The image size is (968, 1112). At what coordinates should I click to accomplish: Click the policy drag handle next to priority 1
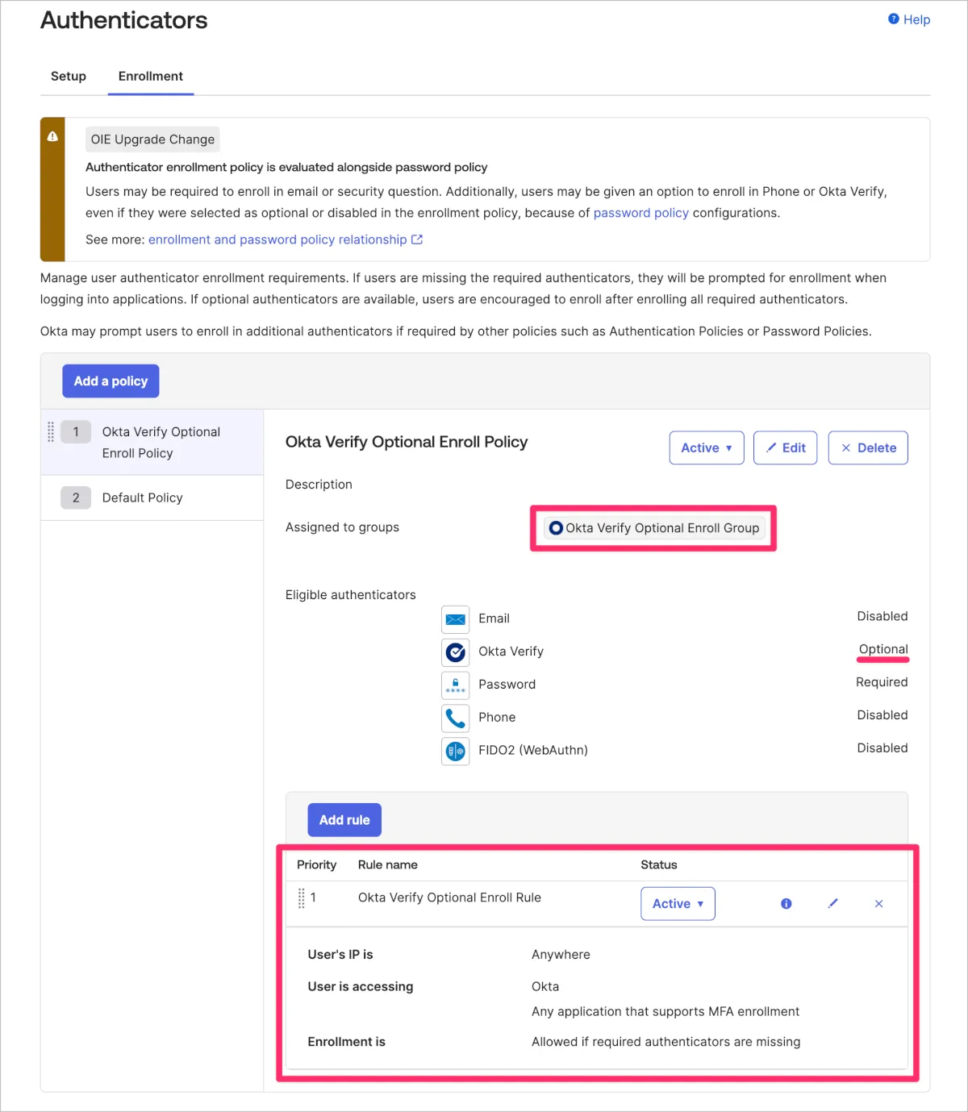[51, 432]
